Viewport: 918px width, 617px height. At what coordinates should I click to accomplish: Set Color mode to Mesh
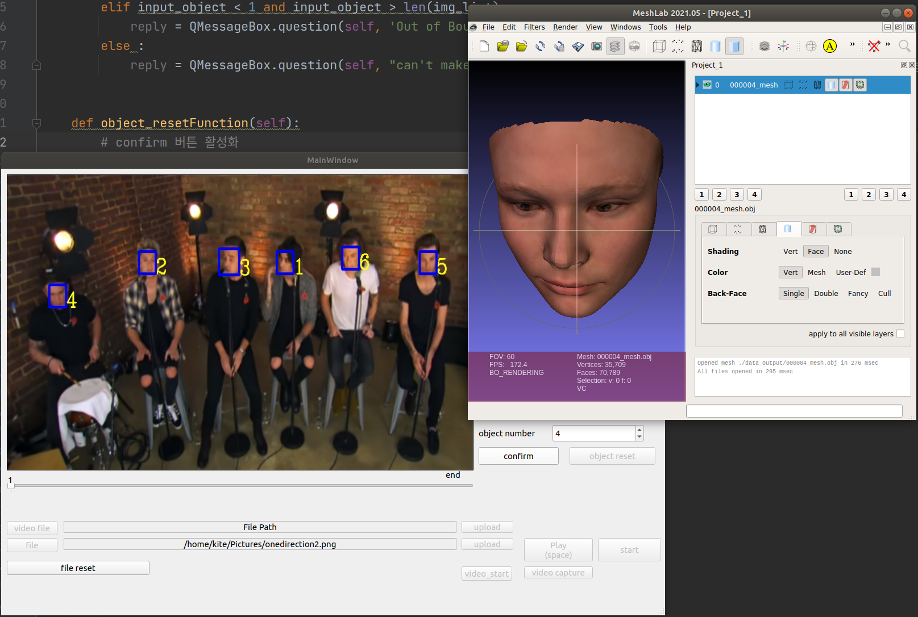point(816,272)
